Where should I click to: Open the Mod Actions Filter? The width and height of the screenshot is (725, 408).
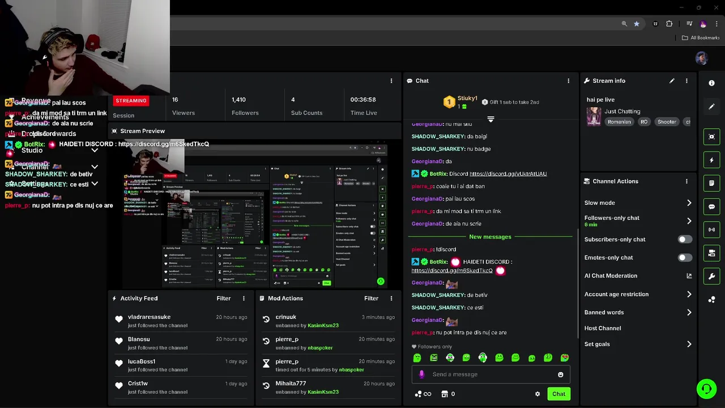click(371, 298)
